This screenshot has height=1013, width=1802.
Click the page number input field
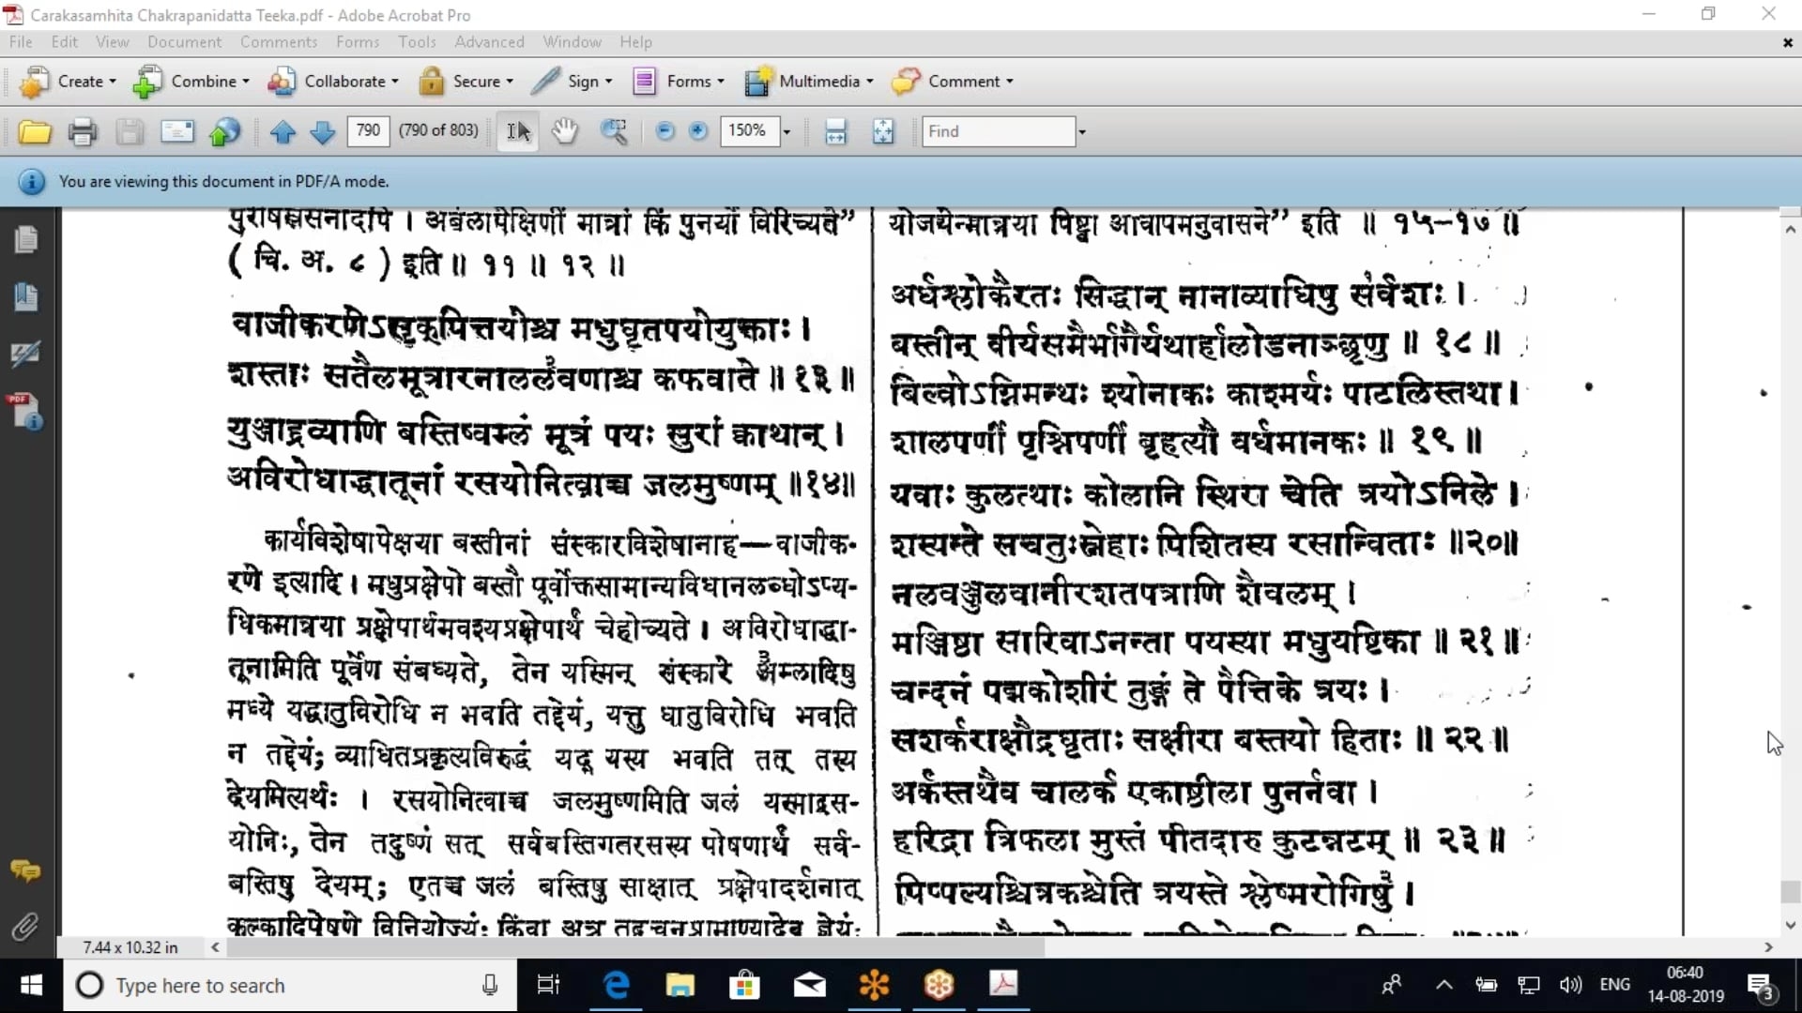(368, 130)
